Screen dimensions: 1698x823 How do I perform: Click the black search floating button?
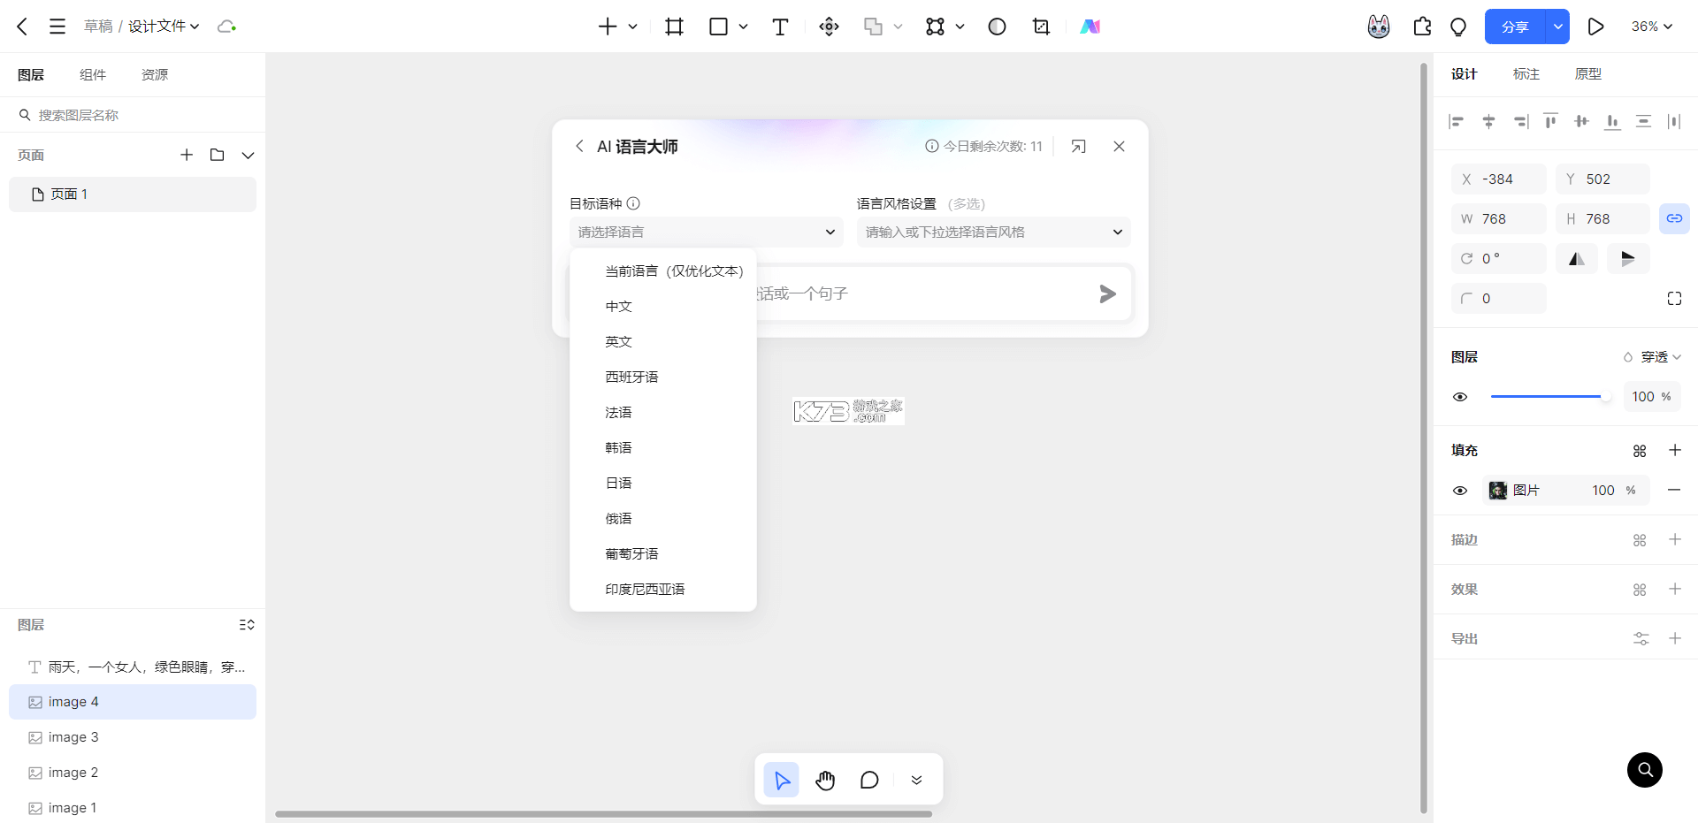point(1645,770)
